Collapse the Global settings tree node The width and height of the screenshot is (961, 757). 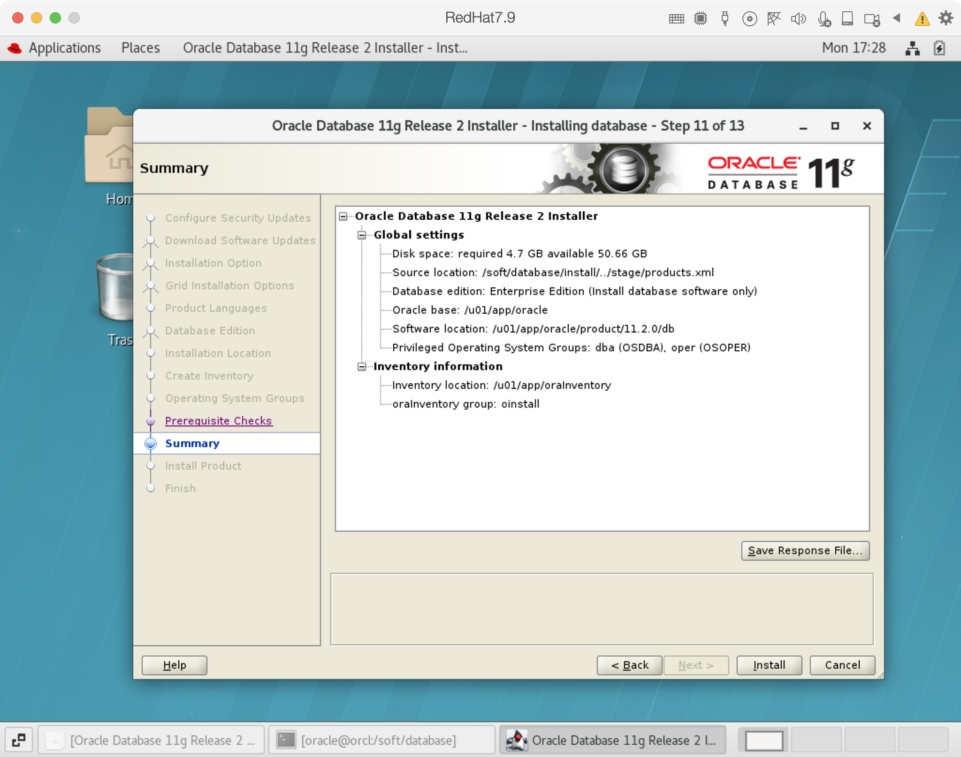(362, 235)
